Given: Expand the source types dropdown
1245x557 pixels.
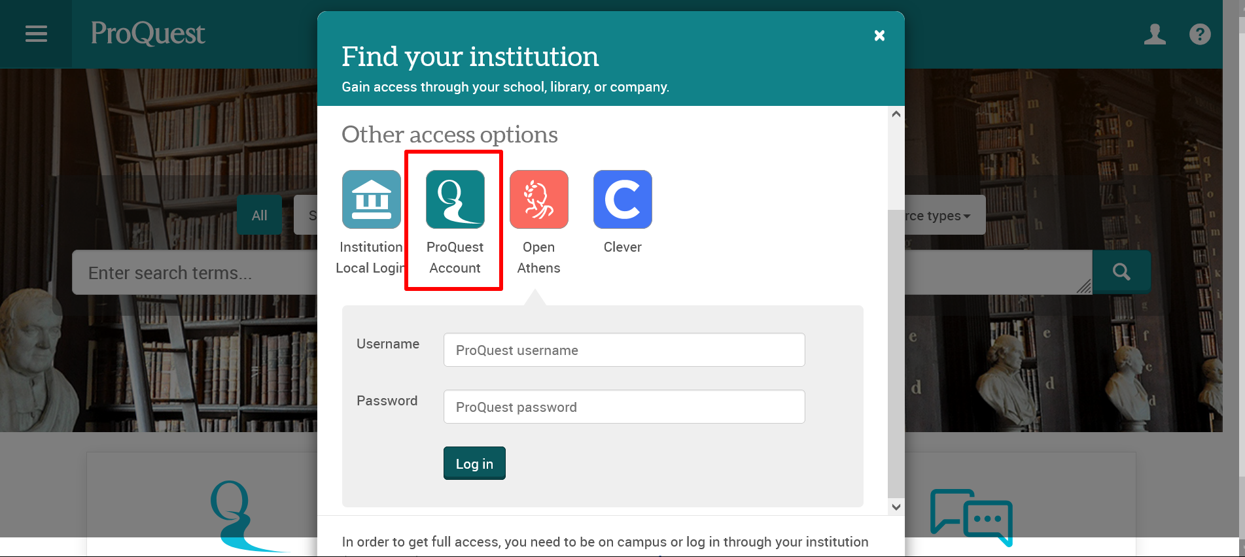Looking at the screenshot, I should [945, 215].
